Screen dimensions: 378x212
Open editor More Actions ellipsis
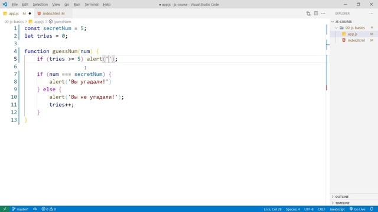(323, 14)
